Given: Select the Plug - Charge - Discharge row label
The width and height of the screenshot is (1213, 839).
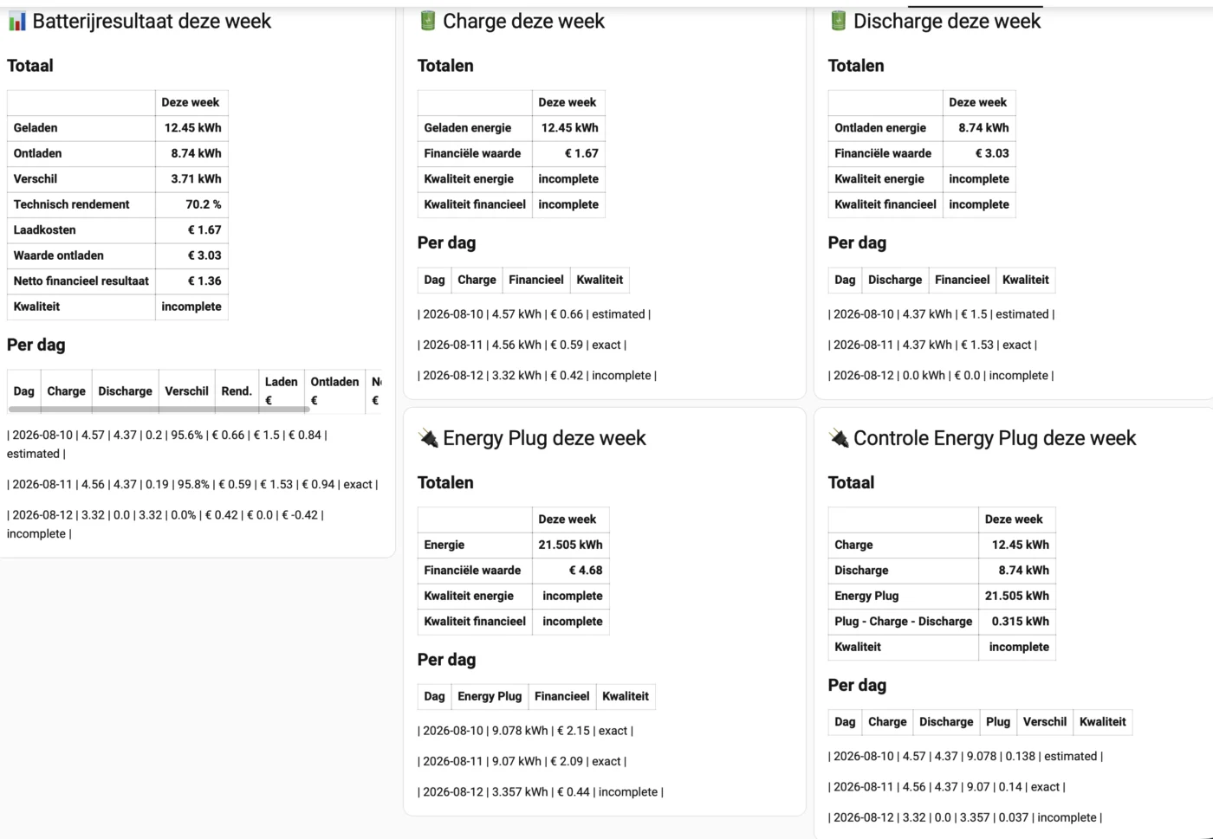Looking at the screenshot, I should [904, 622].
